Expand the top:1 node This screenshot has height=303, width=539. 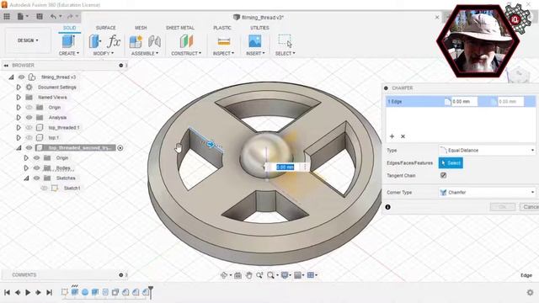click(x=19, y=138)
